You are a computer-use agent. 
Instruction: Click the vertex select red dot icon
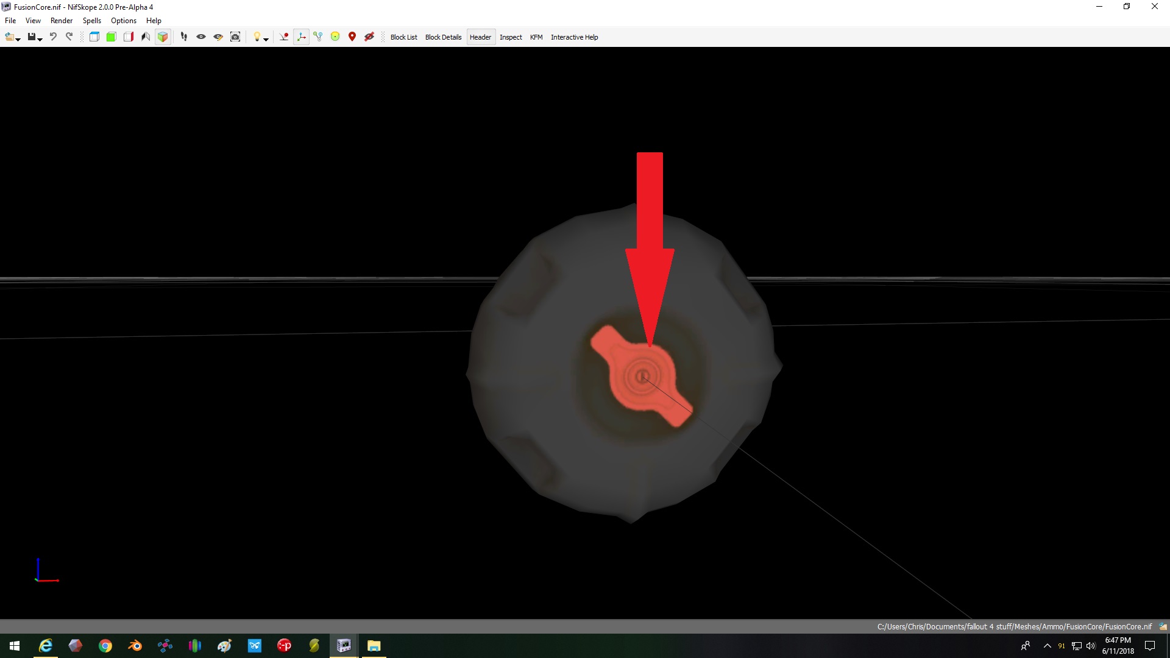click(x=284, y=37)
